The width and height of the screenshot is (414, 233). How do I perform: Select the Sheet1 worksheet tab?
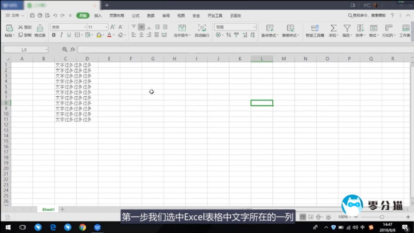tap(48, 209)
